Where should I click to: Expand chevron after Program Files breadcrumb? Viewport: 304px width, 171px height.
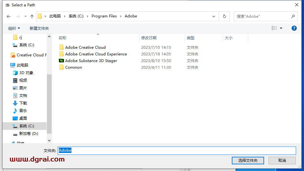121,16
